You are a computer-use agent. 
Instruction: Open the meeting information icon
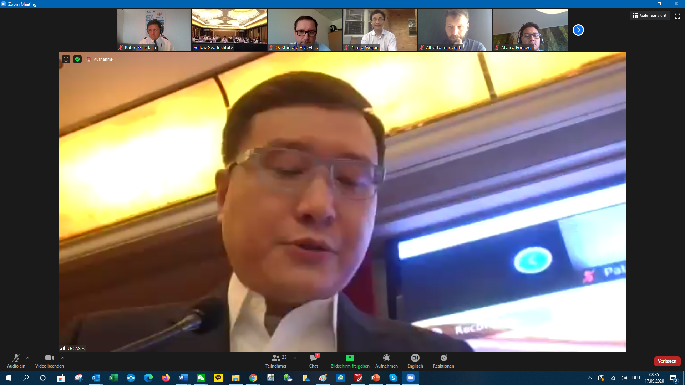click(x=66, y=59)
